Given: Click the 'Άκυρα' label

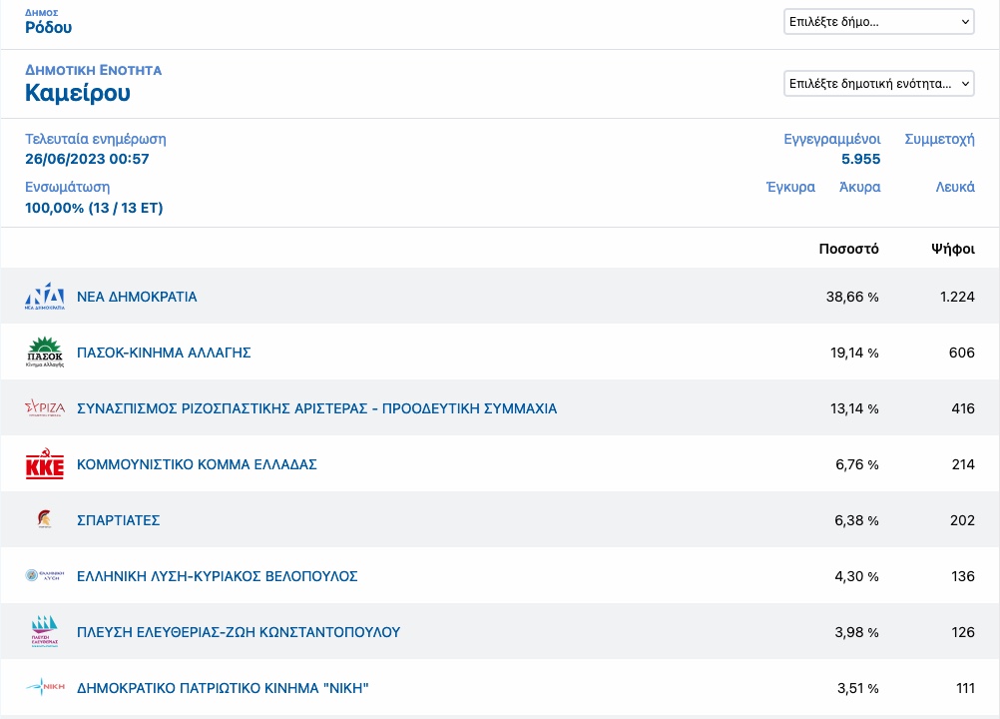Looking at the screenshot, I should pyautogui.click(x=859, y=187).
